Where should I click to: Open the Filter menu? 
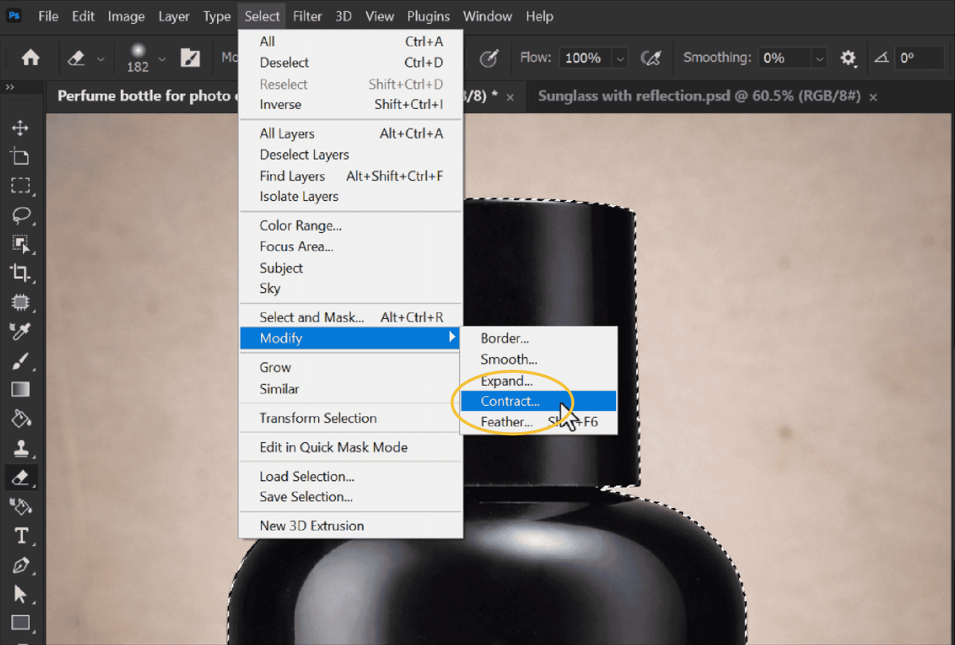pos(307,16)
